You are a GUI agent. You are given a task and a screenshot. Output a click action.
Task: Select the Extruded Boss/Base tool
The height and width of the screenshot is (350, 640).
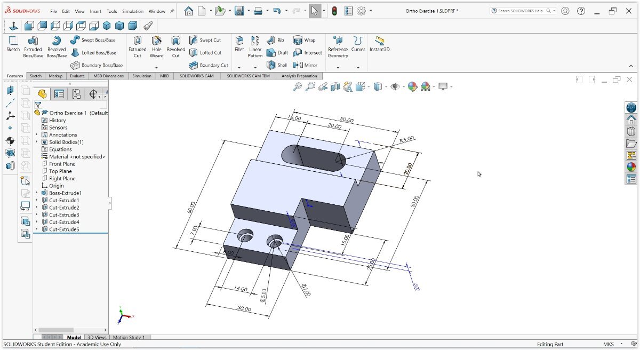pos(33,47)
